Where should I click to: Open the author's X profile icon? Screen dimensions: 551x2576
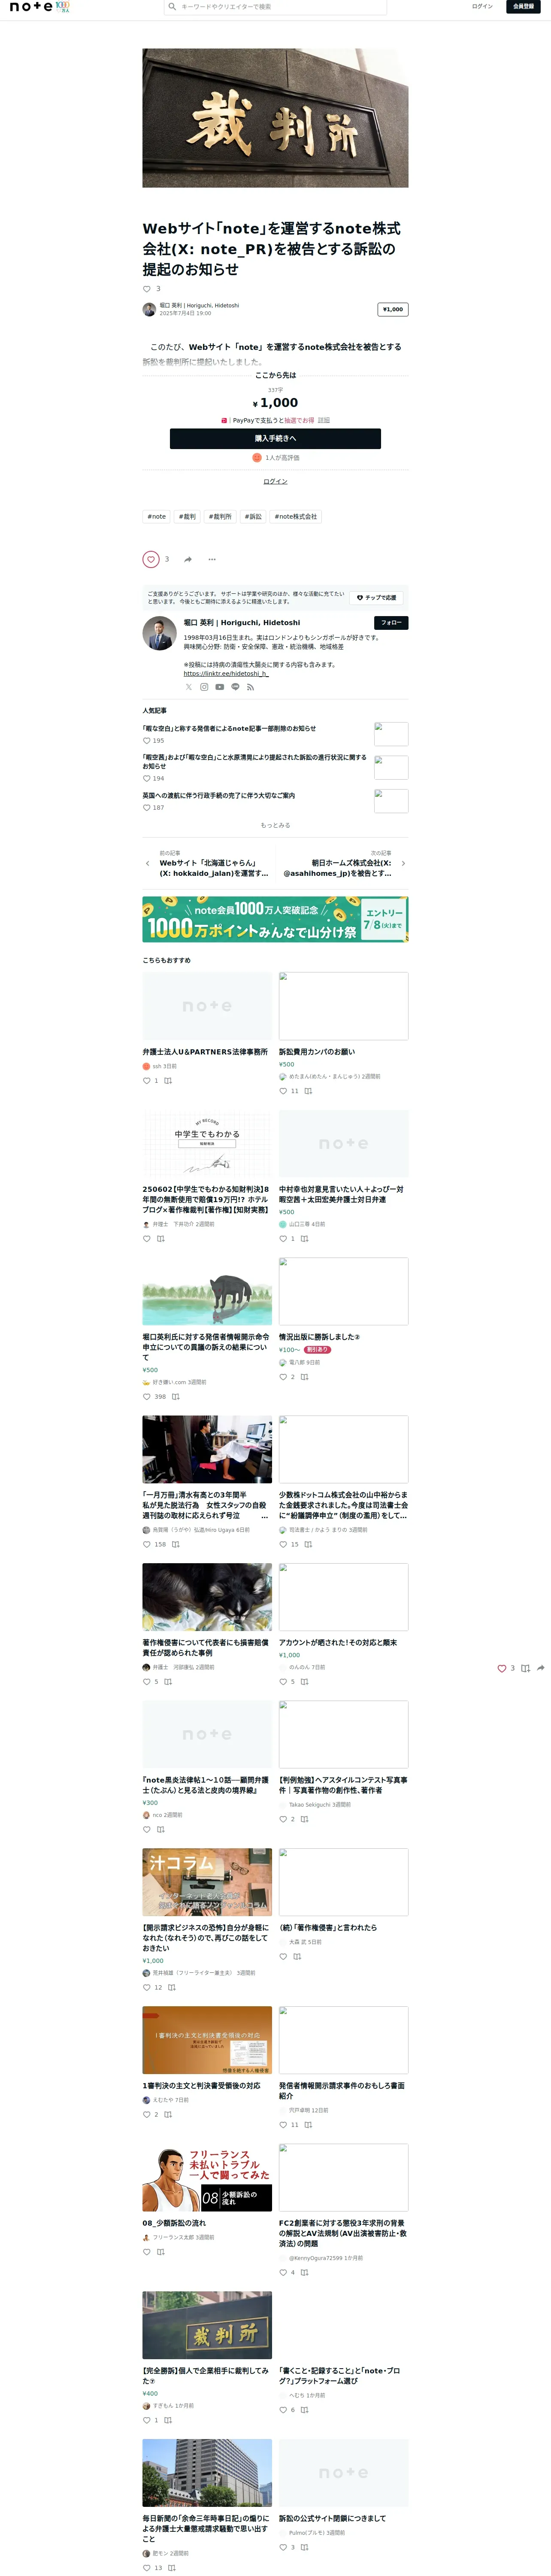(188, 687)
